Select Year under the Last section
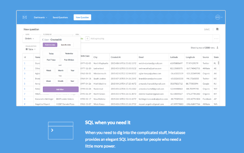The height and width of the screenshot is (153, 244). (x=73, y=71)
